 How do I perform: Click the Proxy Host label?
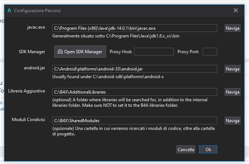121,52
